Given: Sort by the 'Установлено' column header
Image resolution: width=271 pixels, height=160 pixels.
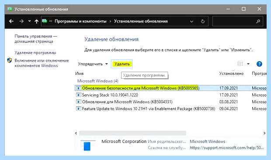Looking at the screenshot, I should click(231, 73).
